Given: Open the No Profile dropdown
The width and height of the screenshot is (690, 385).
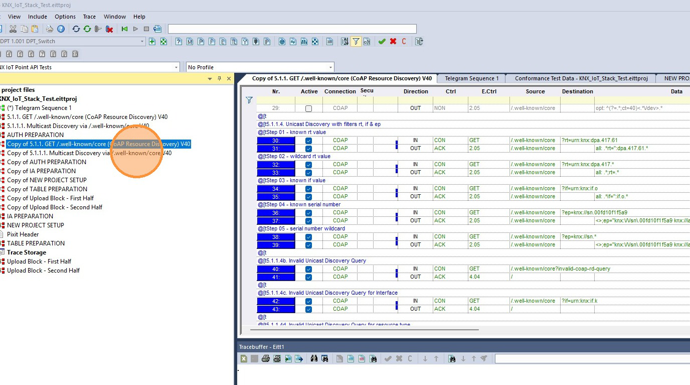Looking at the screenshot, I should click(x=260, y=67).
